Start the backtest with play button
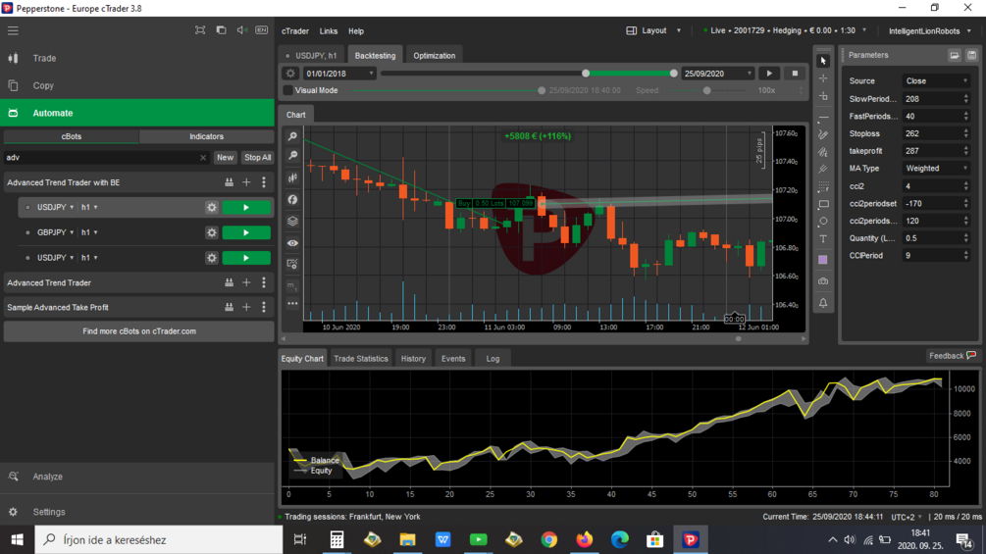This screenshot has height=554, width=986. pyautogui.click(x=769, y=74)
